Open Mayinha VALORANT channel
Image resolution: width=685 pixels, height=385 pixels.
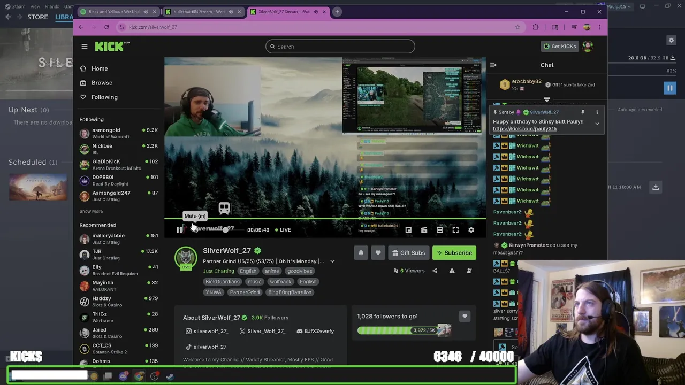pos(118,286)
